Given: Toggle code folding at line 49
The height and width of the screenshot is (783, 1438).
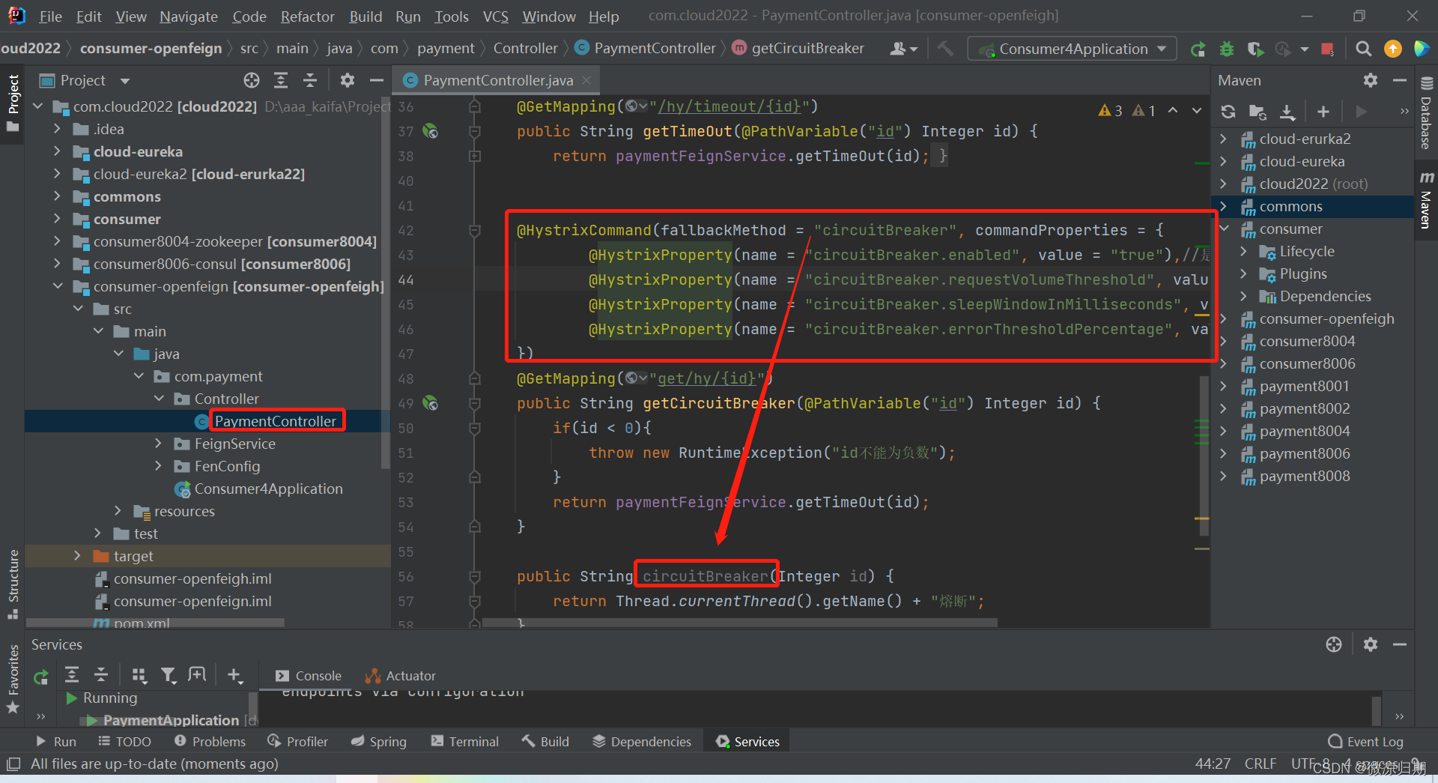Looking at the screenshot, I should point(474,403).
